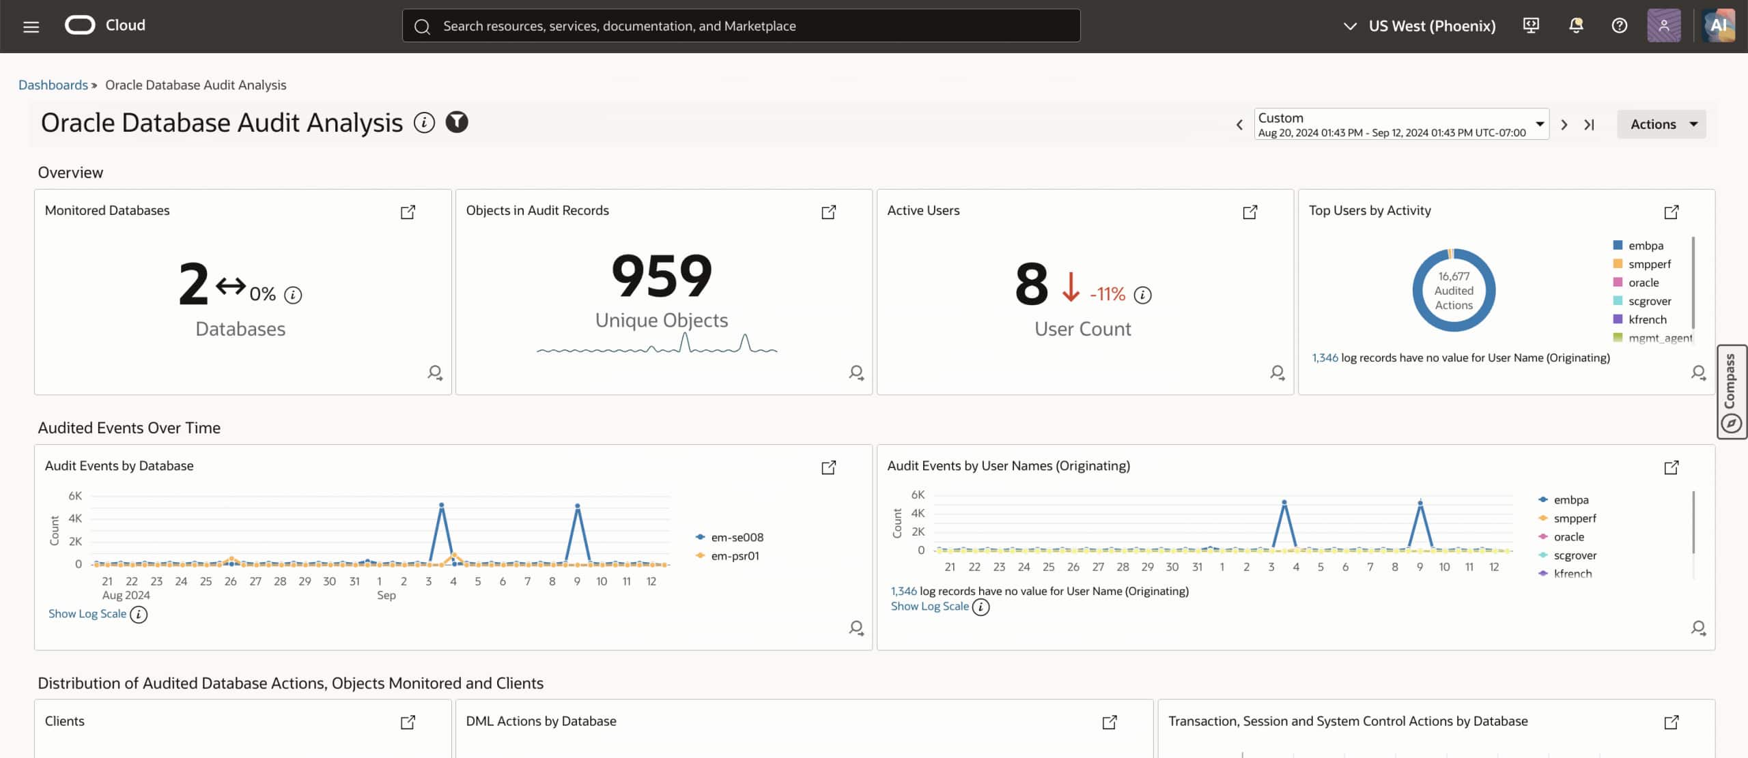Open Audit Events by User Names log explorer icon
Image resolution: width=1748 pixels, height=758 pixels.
1699,628
